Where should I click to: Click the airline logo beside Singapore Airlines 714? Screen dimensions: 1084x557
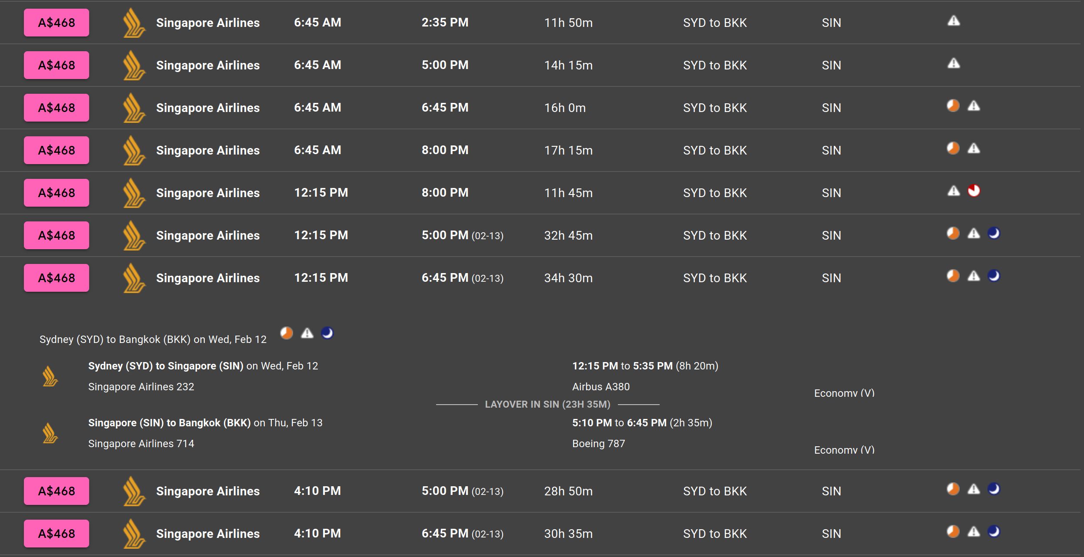(x=50, y=433)
